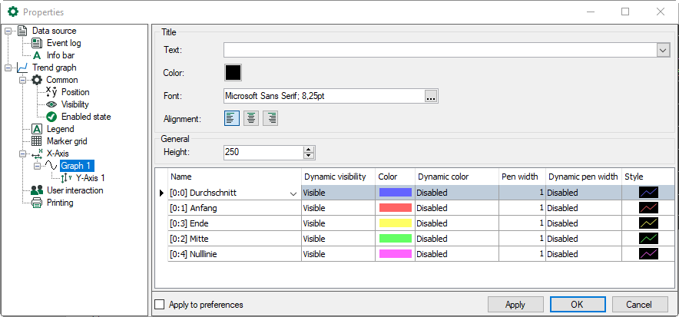Click the Cancel button
679x317 pixels.
(x=639, y=304)
